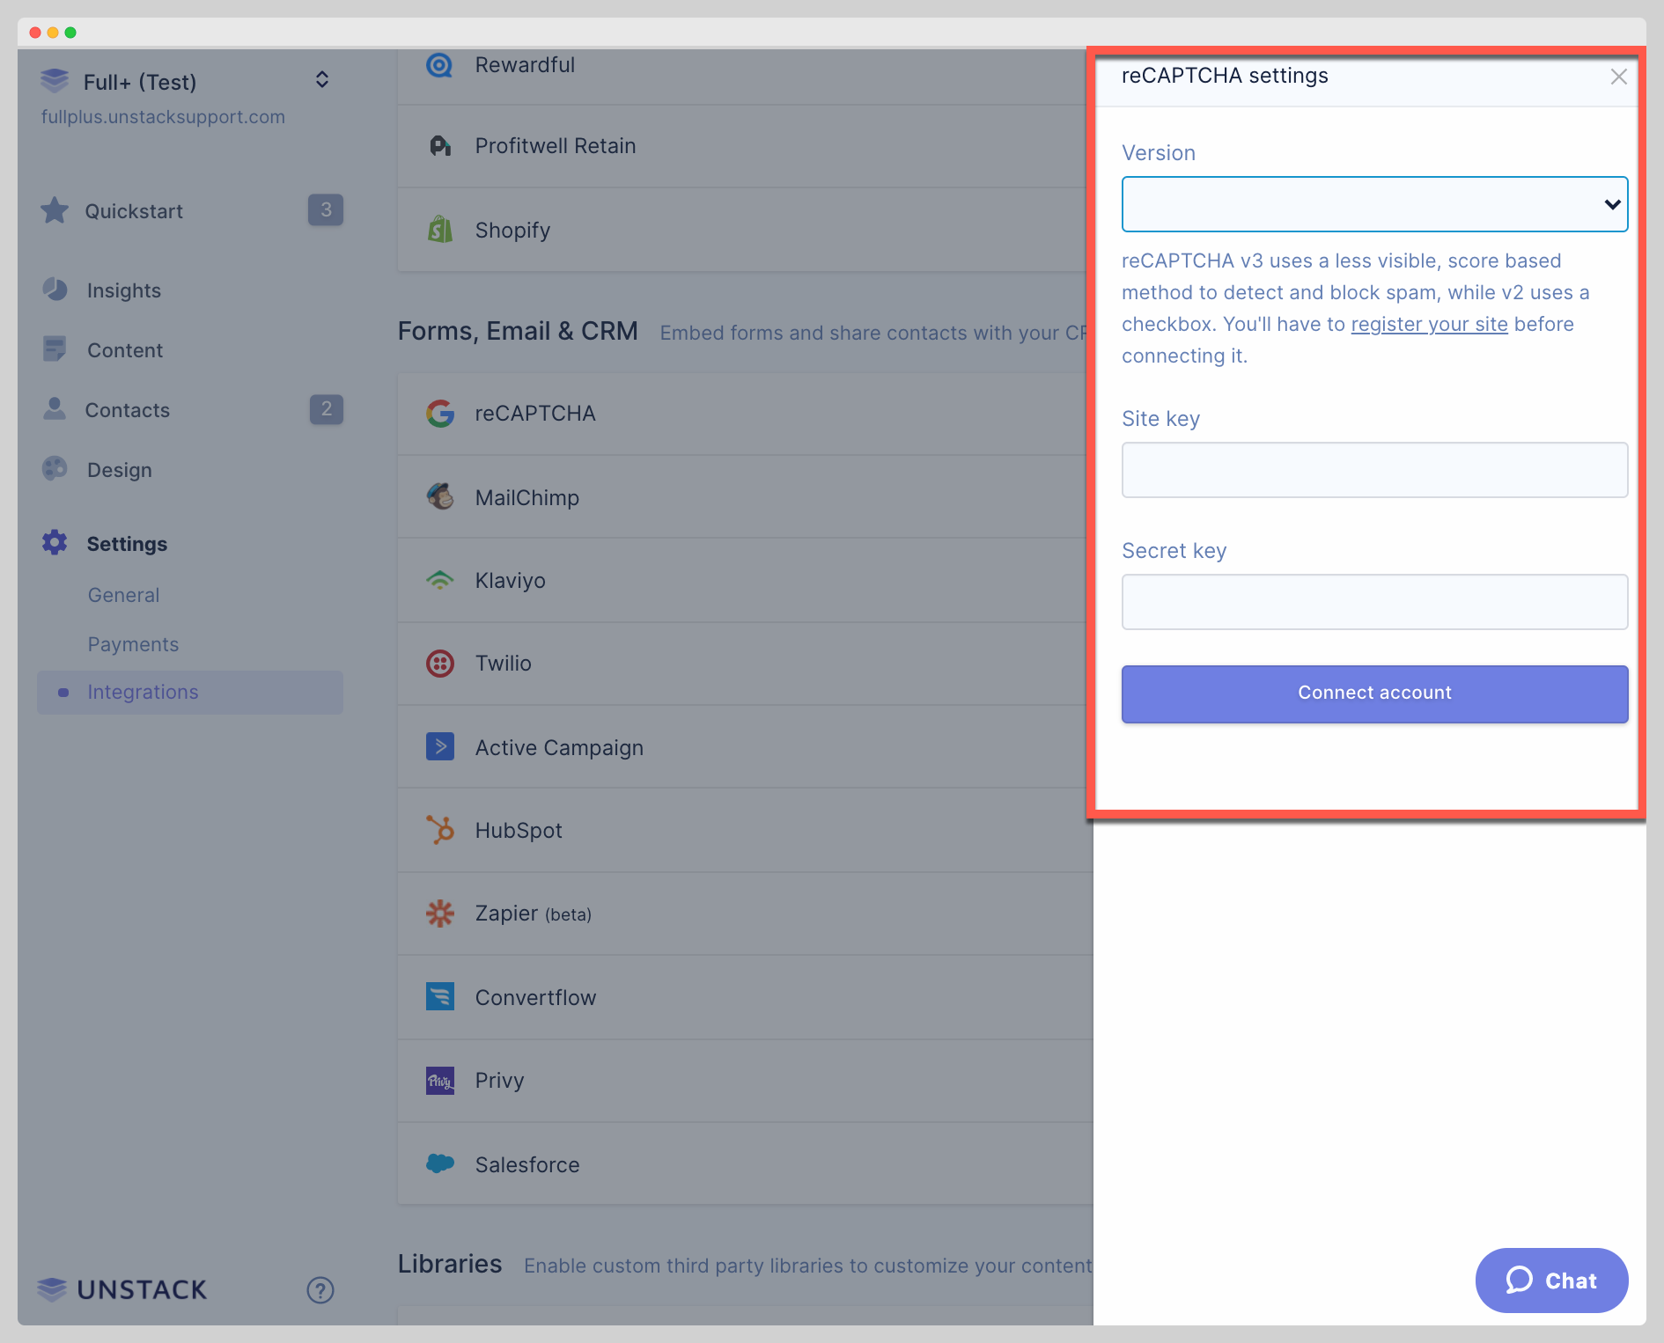Open the HubSpot integration
This screenshot has height=1343, width=1664.
point(519,830)
